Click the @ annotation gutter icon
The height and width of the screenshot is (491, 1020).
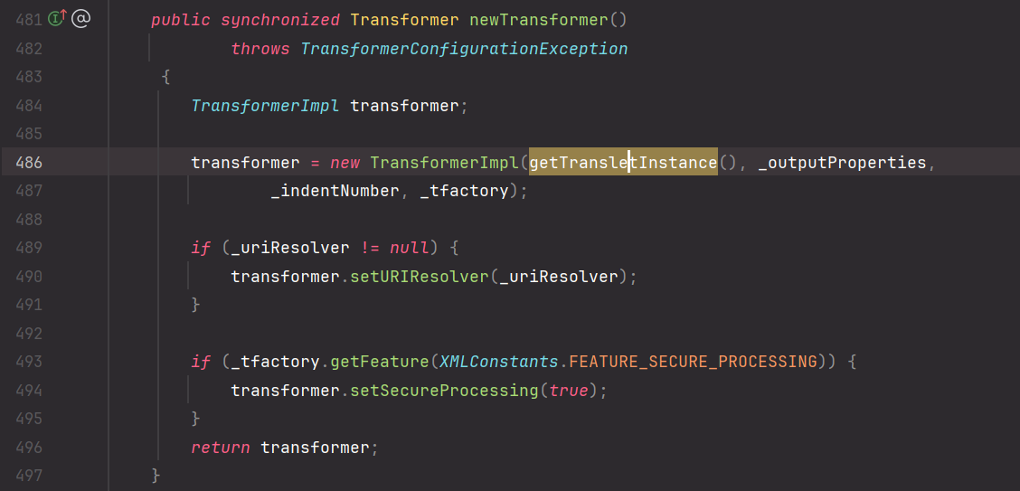80,19
